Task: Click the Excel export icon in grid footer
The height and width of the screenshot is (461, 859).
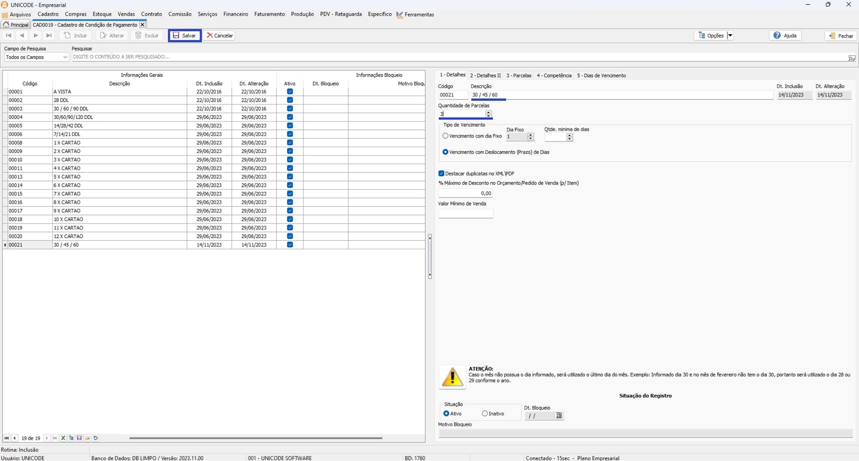Action: [x=63, y=438]
